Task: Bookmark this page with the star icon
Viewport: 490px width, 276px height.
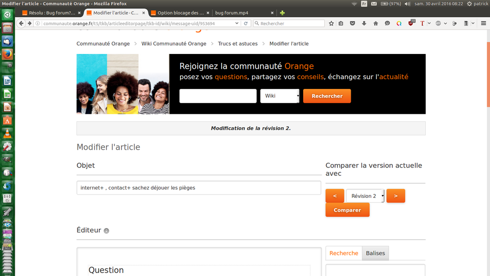Action: click(x=331, y=24)
